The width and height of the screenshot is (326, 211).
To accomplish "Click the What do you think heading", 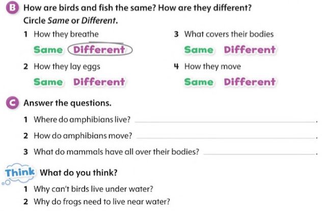I will (x=78, y=173).
